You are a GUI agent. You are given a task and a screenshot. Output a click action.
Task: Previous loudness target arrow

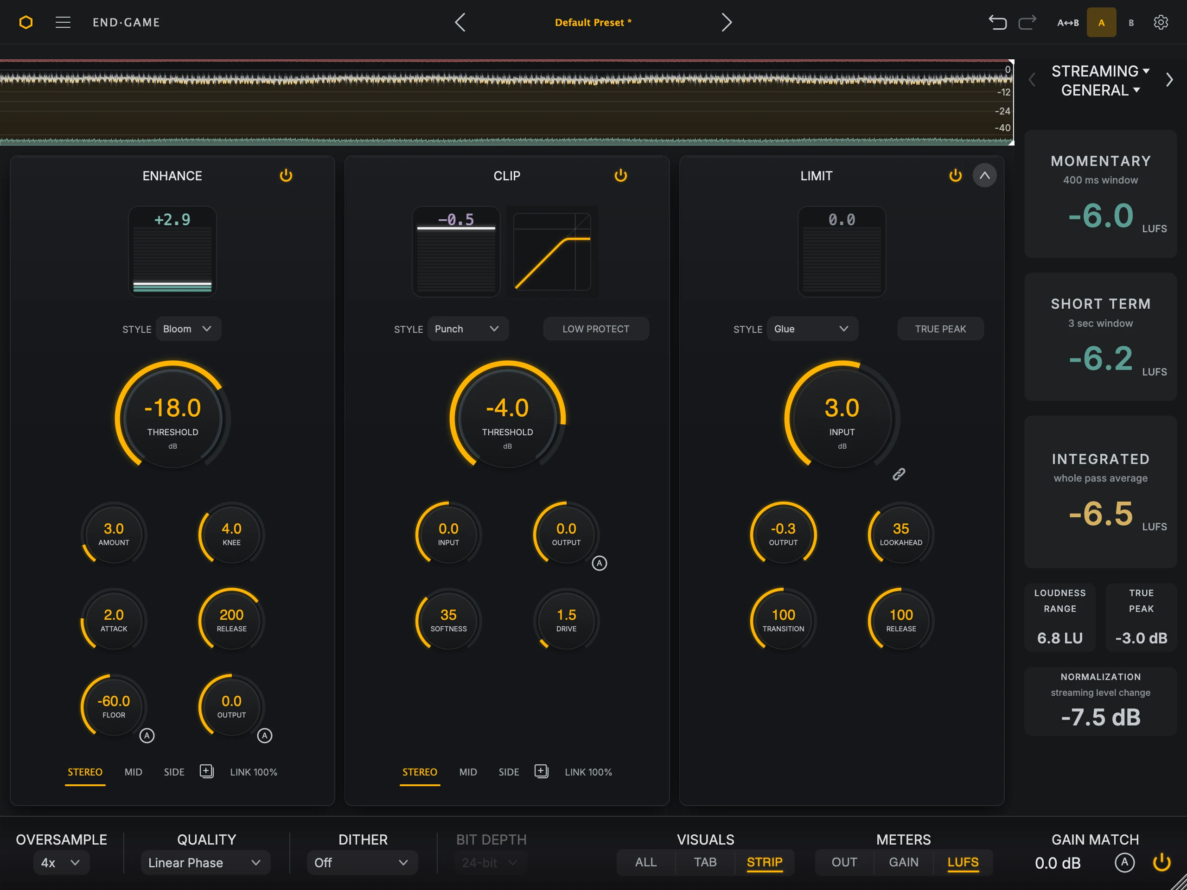click(1031, 80)
